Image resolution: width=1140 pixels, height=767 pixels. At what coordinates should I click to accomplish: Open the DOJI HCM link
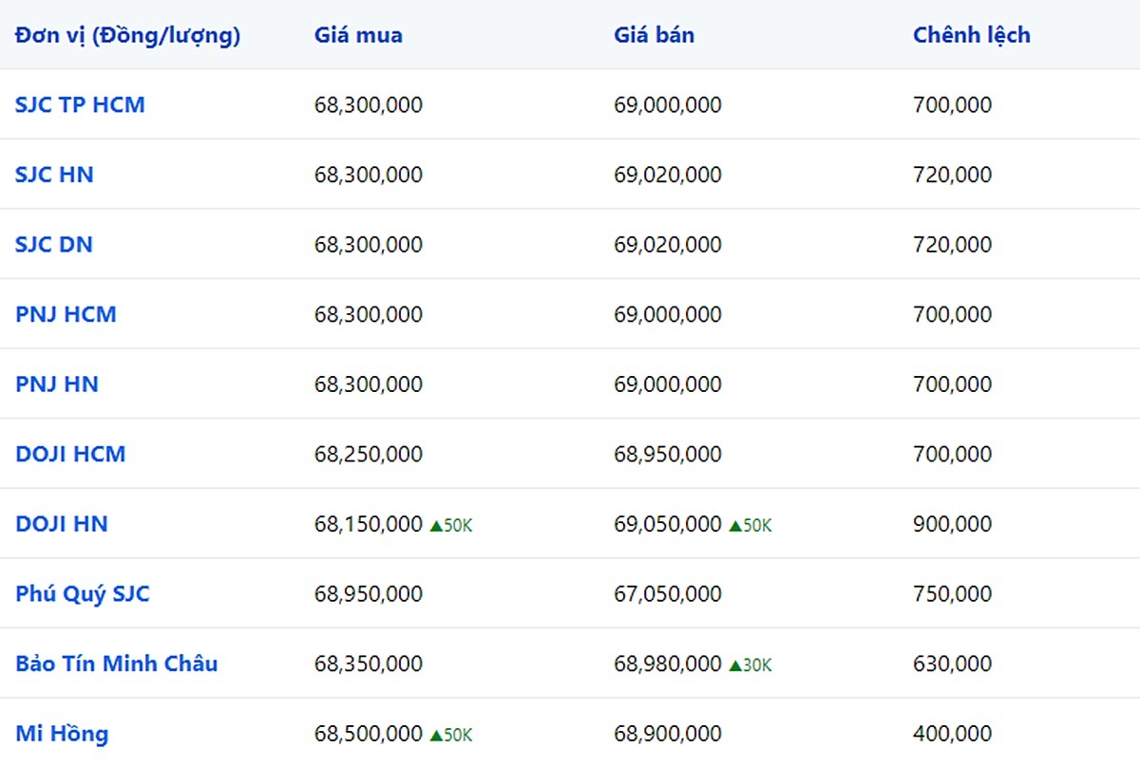(x=70, y=454)
